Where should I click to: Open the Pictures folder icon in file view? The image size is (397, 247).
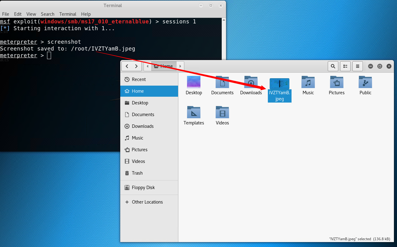337,82
